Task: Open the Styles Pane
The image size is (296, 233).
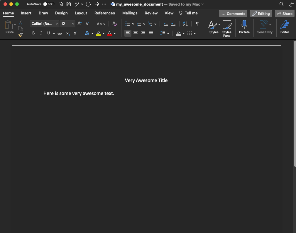Action: 227,28
